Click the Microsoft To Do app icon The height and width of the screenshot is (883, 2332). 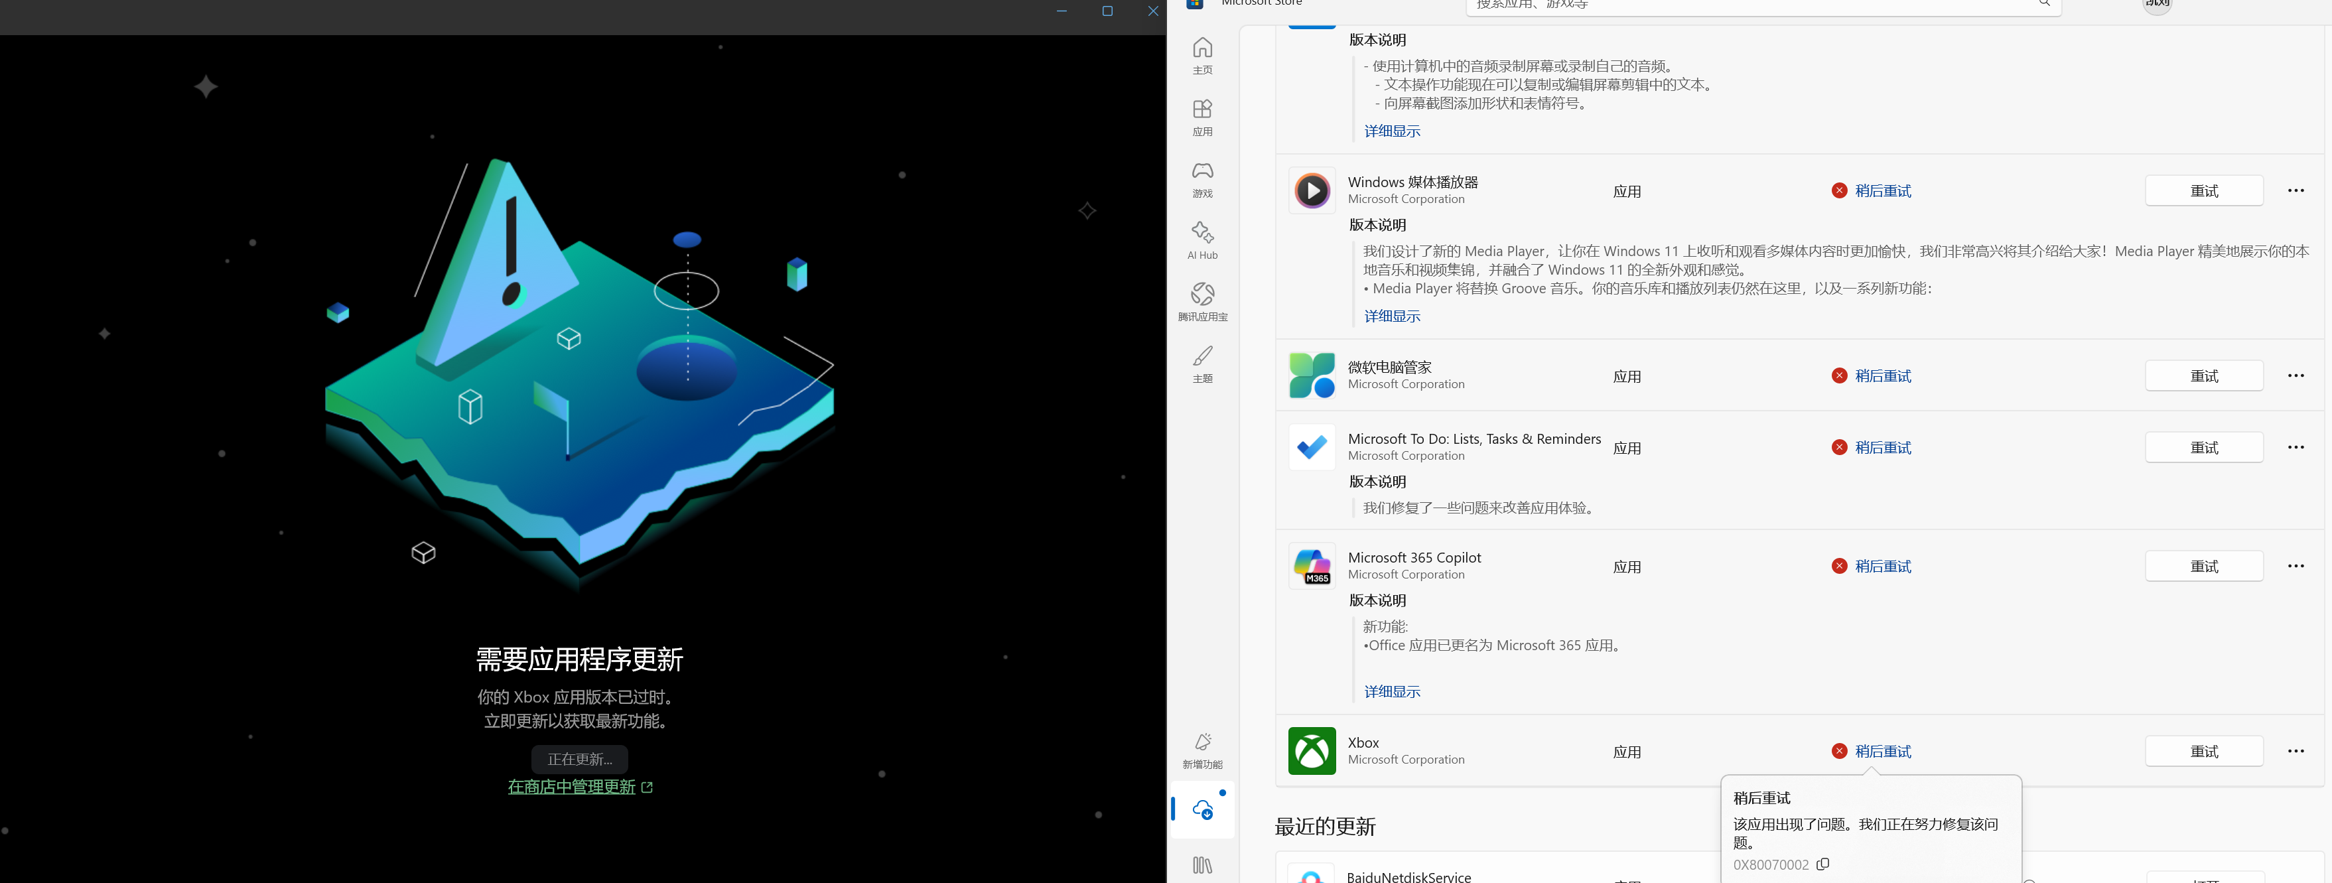click(x=1312, y=446)
